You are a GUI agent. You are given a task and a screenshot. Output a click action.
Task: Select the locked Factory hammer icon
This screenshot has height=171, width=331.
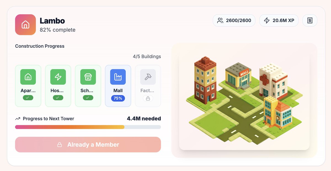[148, 77]
